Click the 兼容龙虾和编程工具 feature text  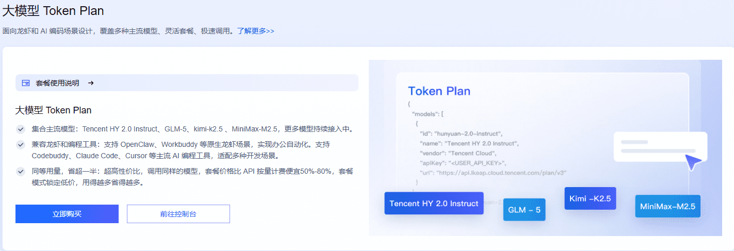(x=181, y=150)
